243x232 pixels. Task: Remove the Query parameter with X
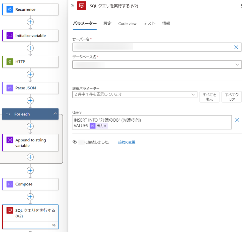237,120
